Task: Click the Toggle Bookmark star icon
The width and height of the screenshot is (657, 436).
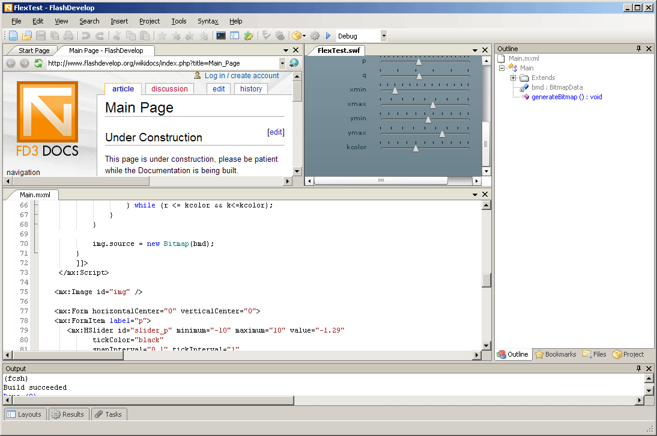Action: tap(163, 36)
